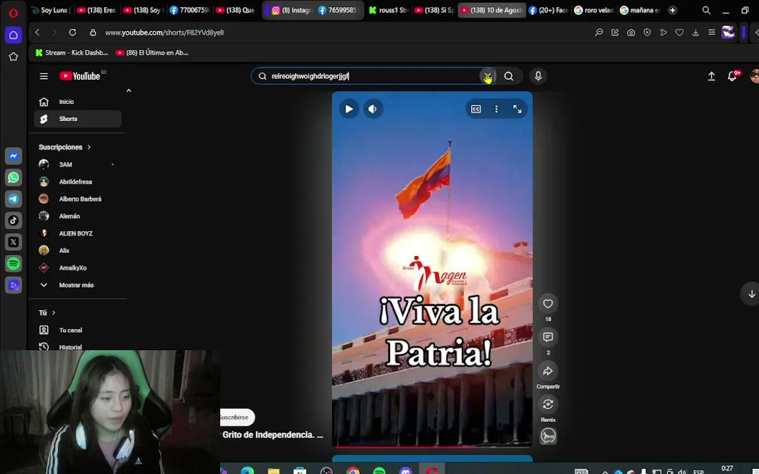759x474 pixels.
Task: Seek on the Short's red progress bar
Action: pos(432,446)
